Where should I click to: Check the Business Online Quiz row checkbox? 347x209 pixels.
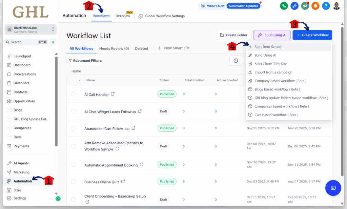(x=73, y=181)
